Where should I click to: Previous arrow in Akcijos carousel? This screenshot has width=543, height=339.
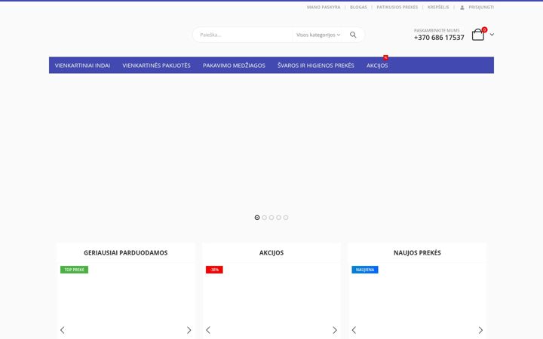tap(208, 330)
